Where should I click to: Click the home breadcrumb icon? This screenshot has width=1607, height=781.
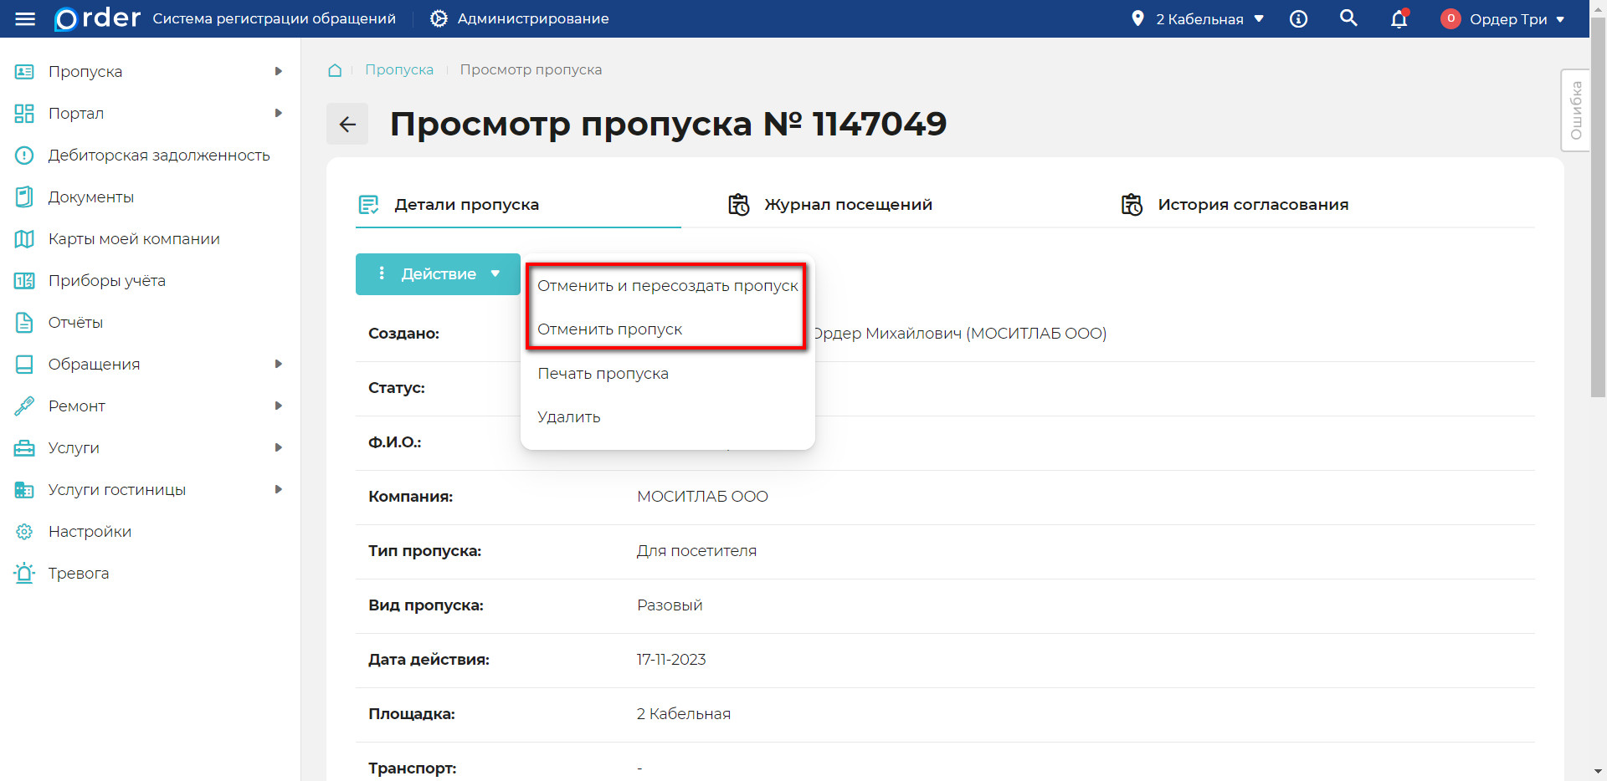pyautogui.click(x=335, y=70)
